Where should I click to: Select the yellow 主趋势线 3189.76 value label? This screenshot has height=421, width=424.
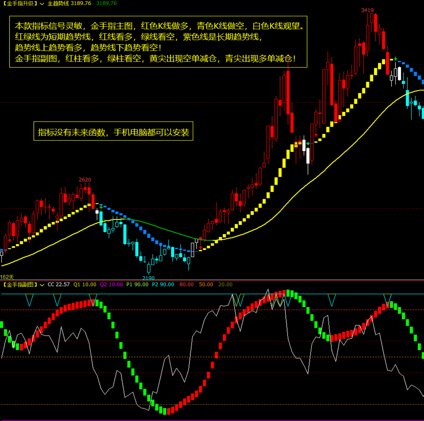coord(69,3)
